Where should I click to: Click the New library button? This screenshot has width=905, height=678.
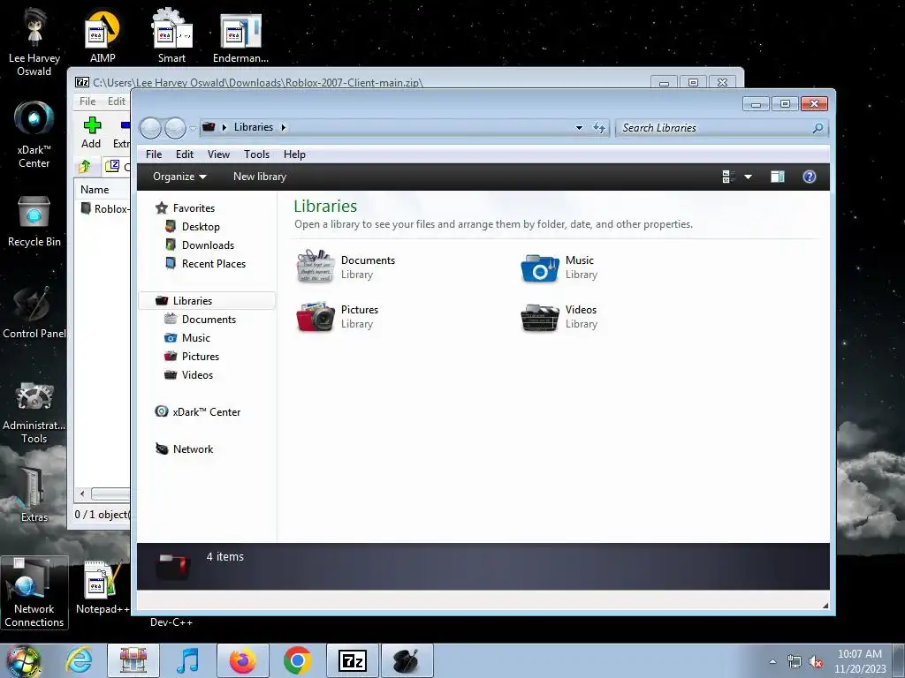[x=260, y=177]
